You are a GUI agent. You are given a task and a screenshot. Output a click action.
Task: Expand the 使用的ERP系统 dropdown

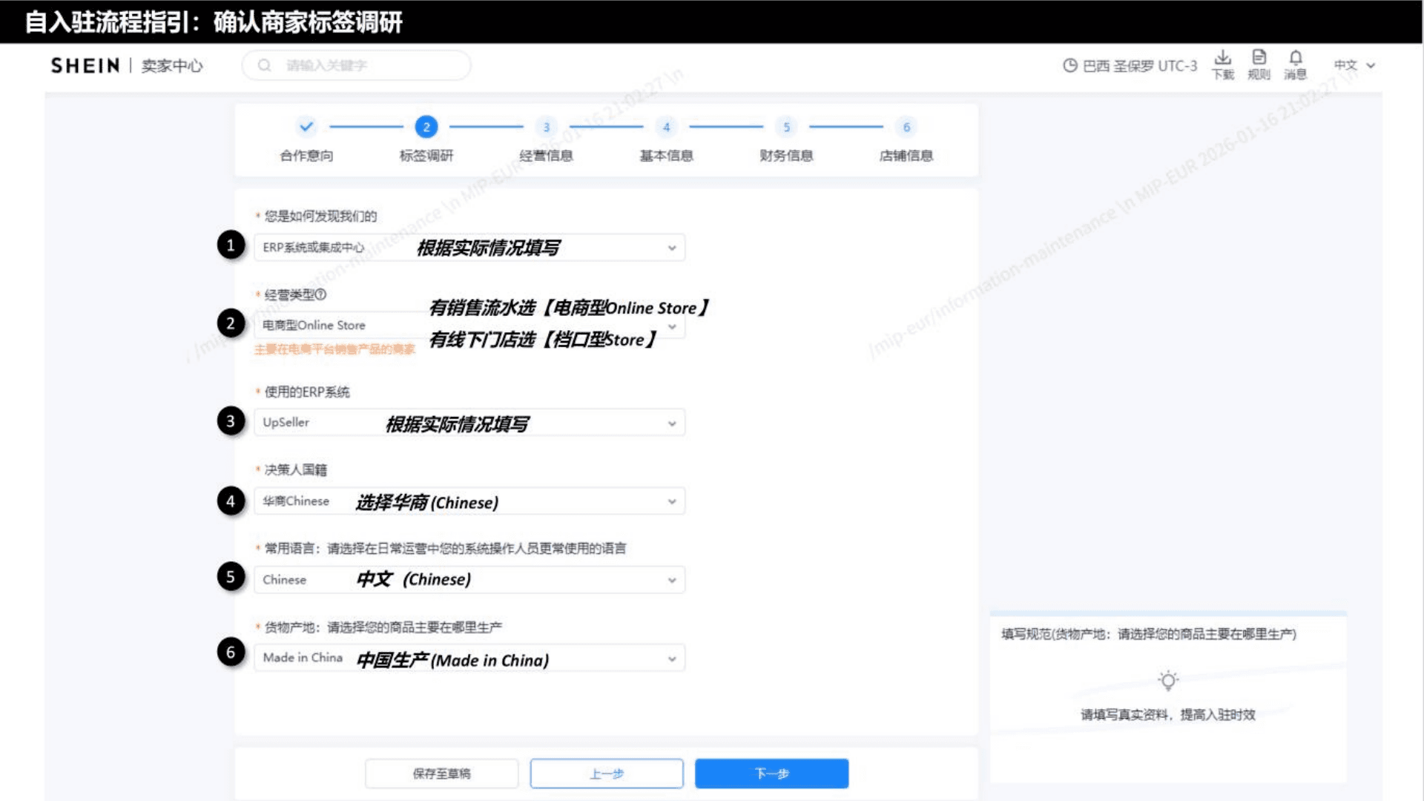[x=469, y=423]
